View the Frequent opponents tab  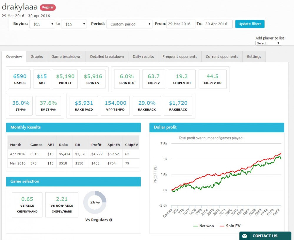coord(180,57)
